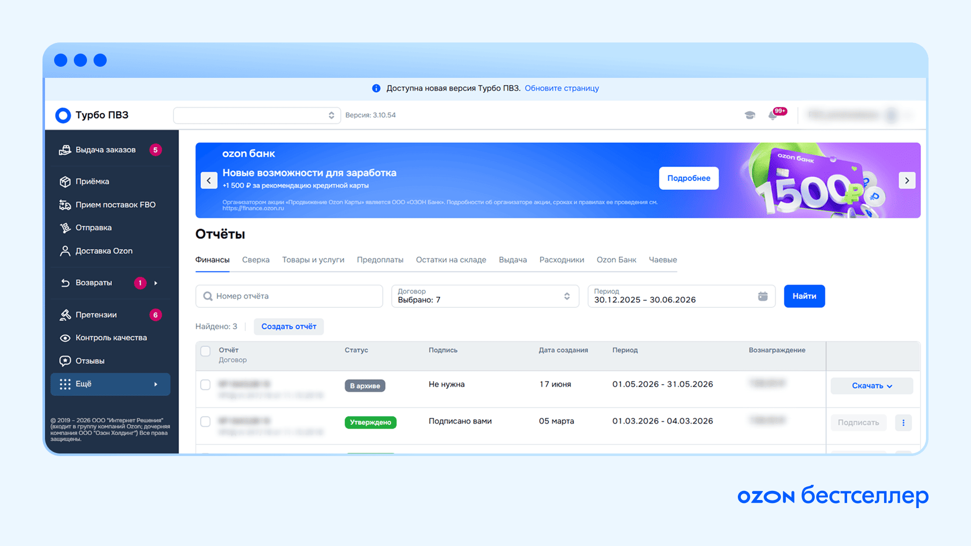The width and height of the screenshot is (971, 546).
Task: Open notifications bell with 99+ badge
Action: point(777,114)
